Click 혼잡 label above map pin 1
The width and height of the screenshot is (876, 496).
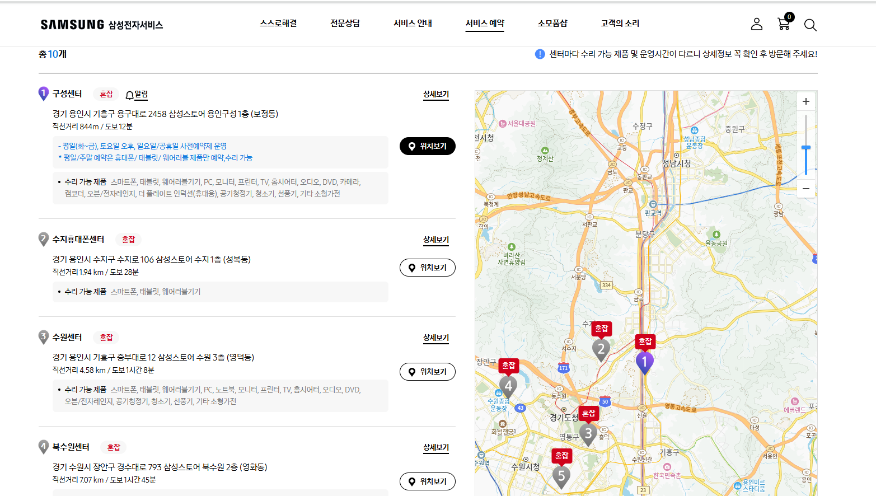point(645,341)
